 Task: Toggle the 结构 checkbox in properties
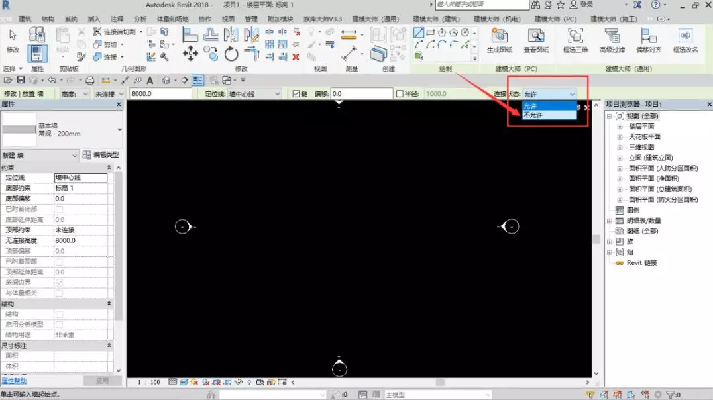pos(59,314)
